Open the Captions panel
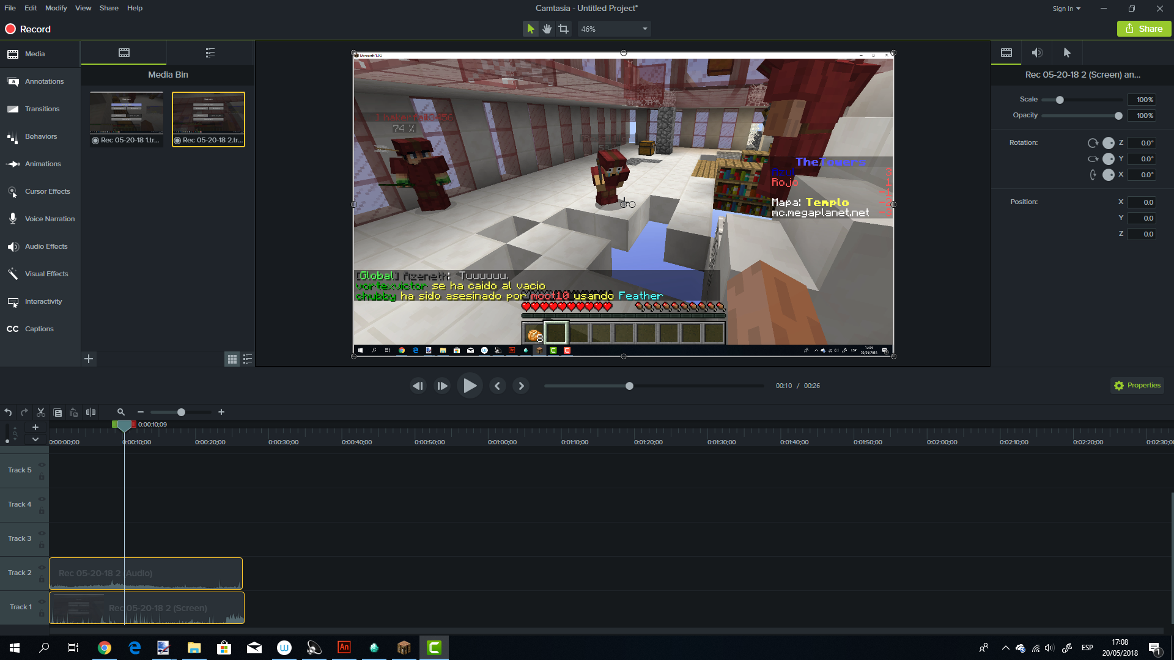Screen dimensions: 1174x660 (x=40, y=329)
